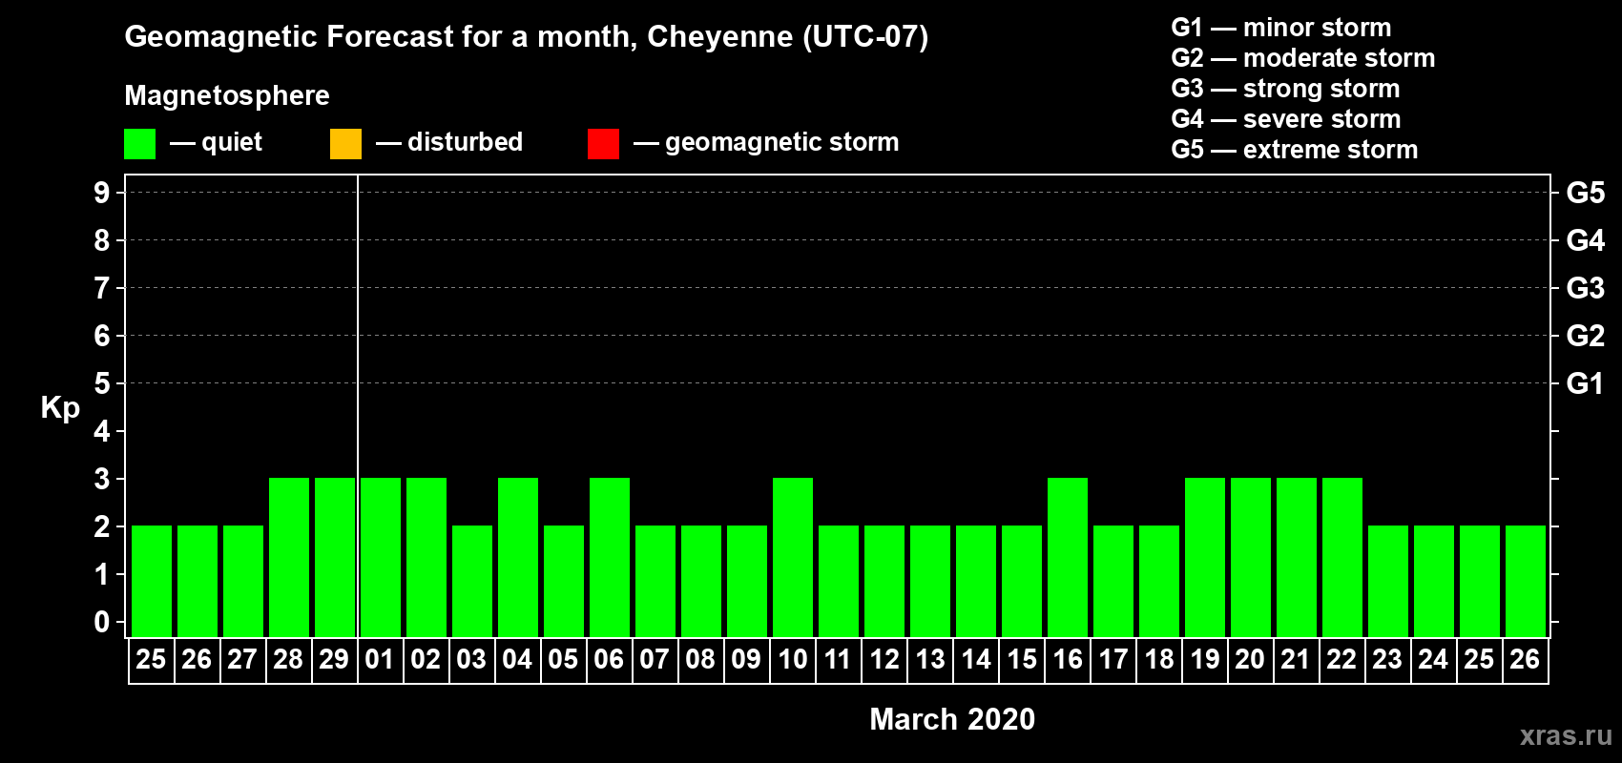This screenshot has height=763, width=1622.
Task: Click the date cell 08
Action: (700, 660)
